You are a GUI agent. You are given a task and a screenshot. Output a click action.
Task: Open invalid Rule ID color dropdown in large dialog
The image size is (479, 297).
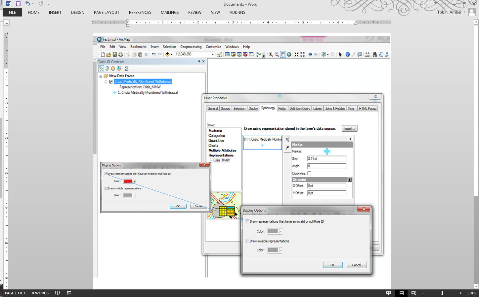tap(281, 231)
